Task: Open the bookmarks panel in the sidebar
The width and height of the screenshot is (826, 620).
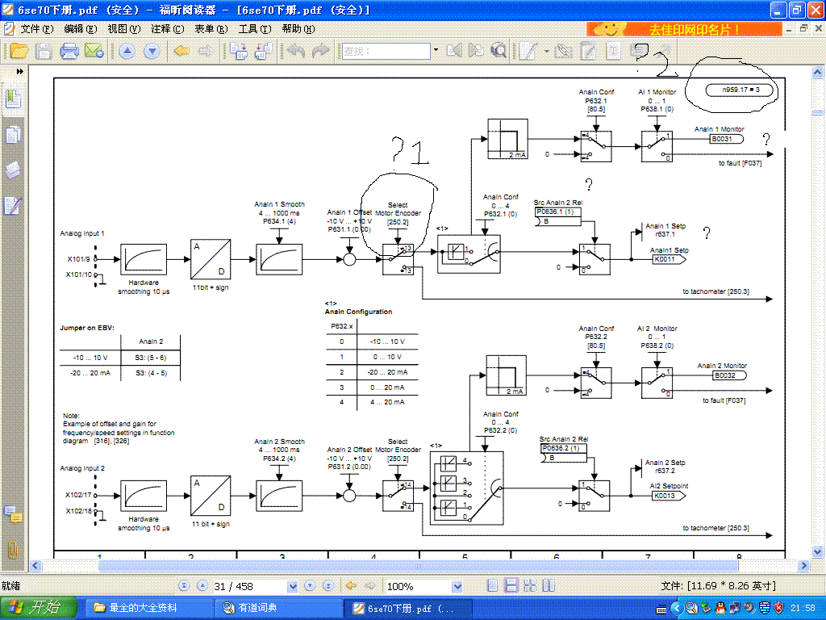Action: tap(13, 99)
